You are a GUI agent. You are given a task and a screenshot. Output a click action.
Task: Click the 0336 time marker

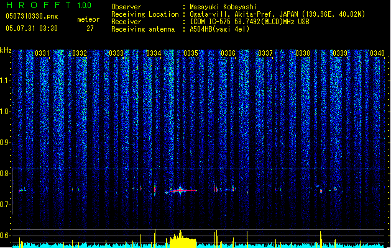coord(228,53)
